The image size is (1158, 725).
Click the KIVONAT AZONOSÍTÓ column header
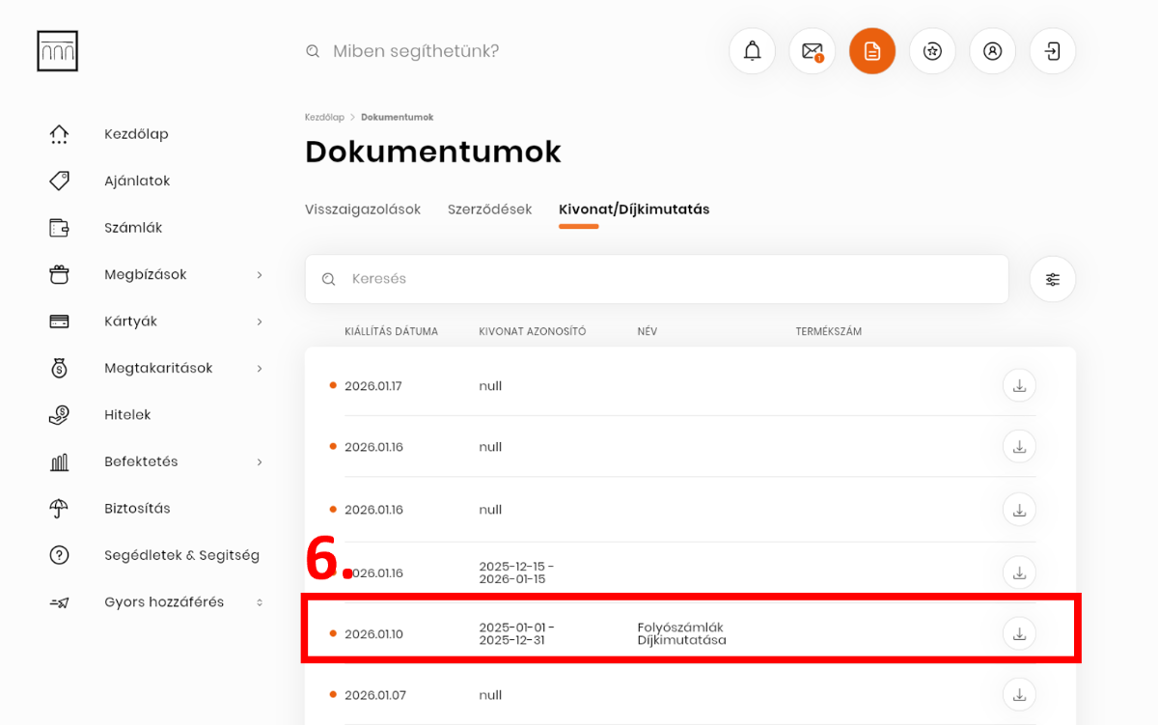[532, 331]
